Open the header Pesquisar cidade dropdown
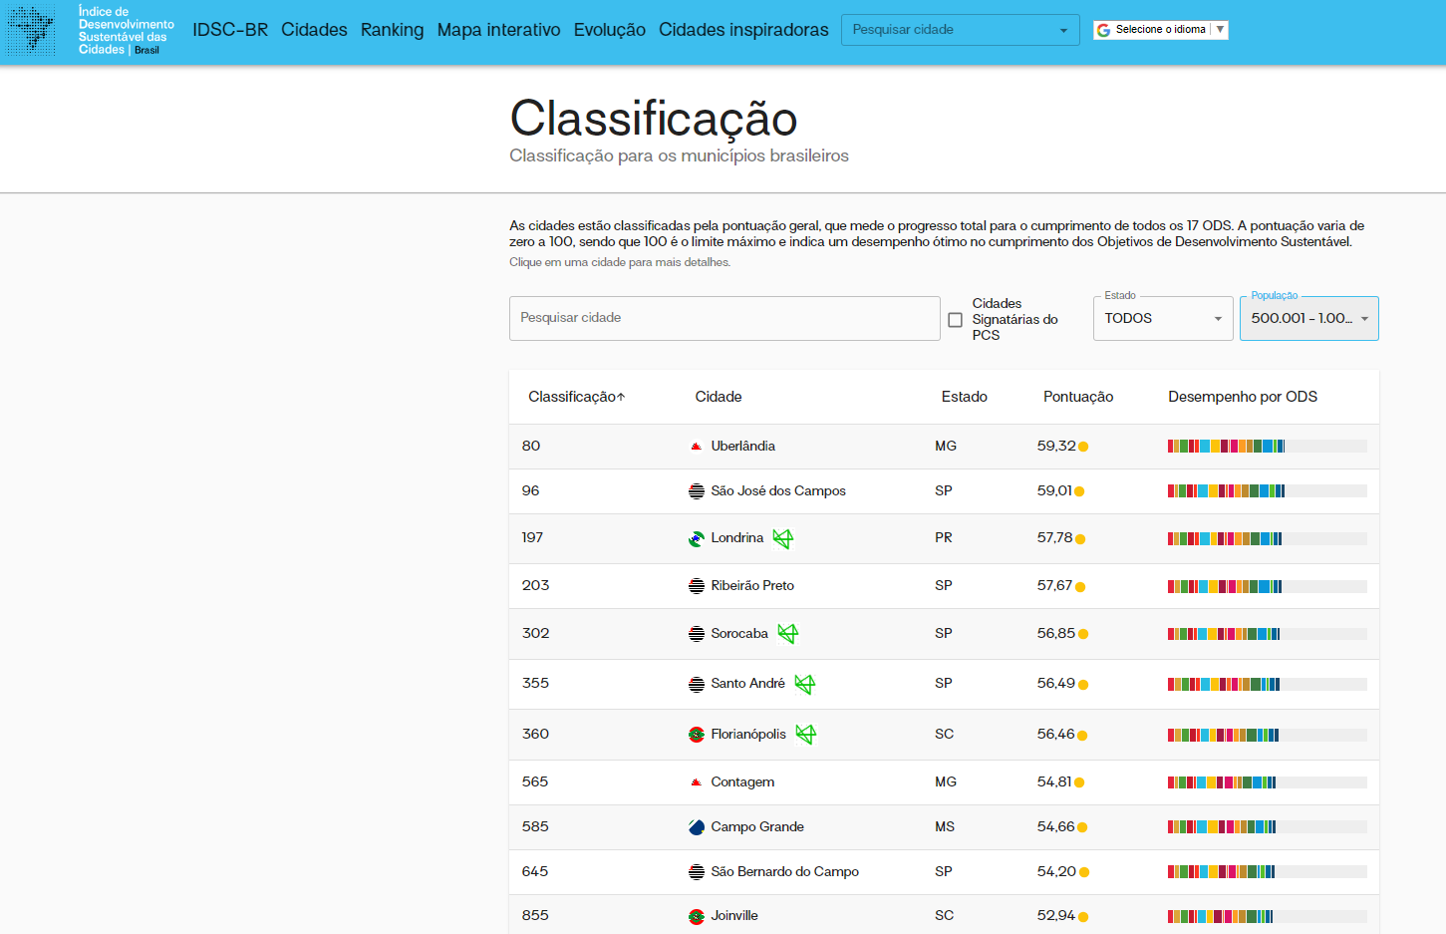This screenshot has height=934, width=1446. coord(960,30)
